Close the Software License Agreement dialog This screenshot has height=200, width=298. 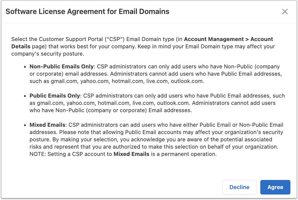click(285, 12)
